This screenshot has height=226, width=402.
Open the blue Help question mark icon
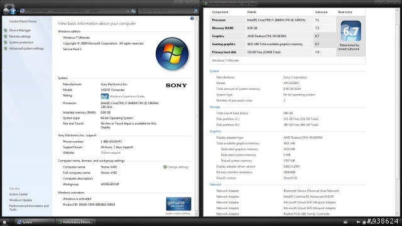coord(192,18)
